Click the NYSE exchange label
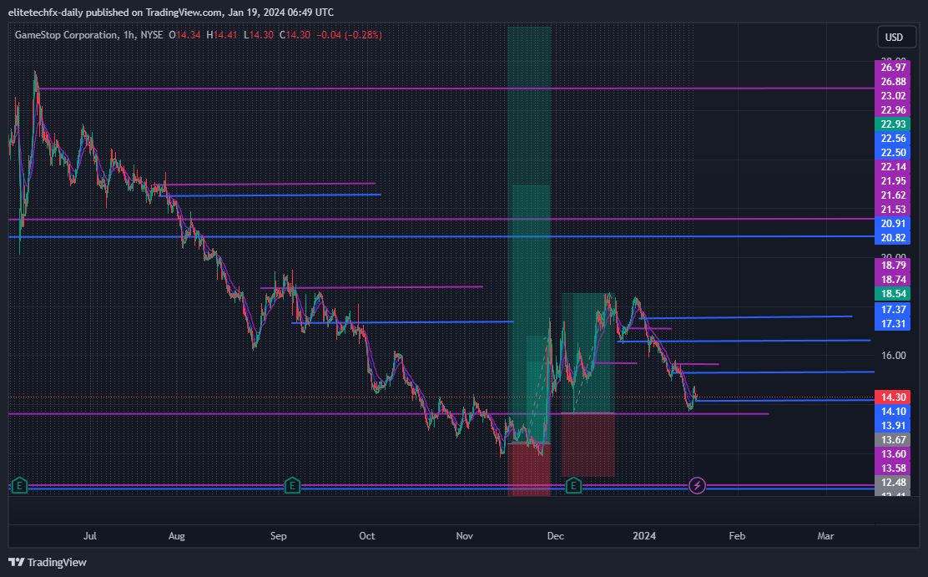Viewport: 928px width, 577px height. pyautogui.click(x=152, y=35)
